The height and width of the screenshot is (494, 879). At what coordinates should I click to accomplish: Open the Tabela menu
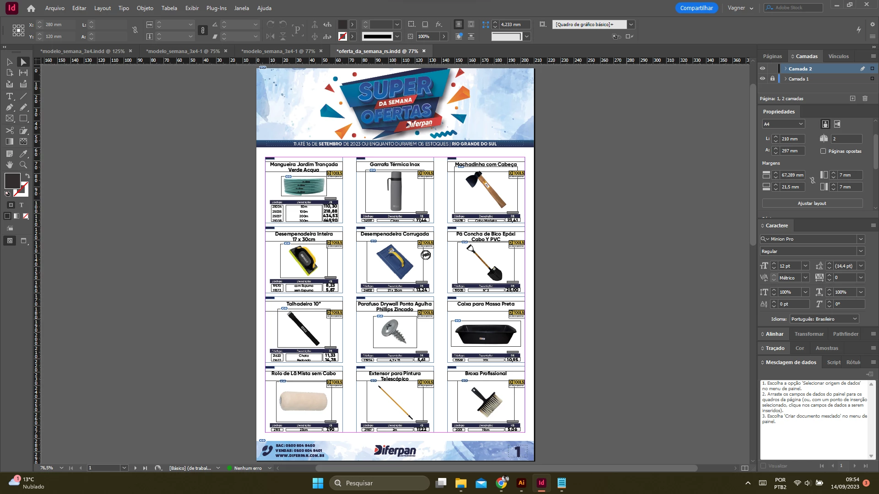[x=169, y=8]
